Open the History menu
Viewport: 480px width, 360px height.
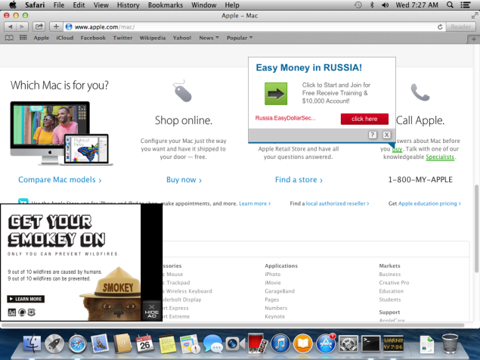click(128, 5)
